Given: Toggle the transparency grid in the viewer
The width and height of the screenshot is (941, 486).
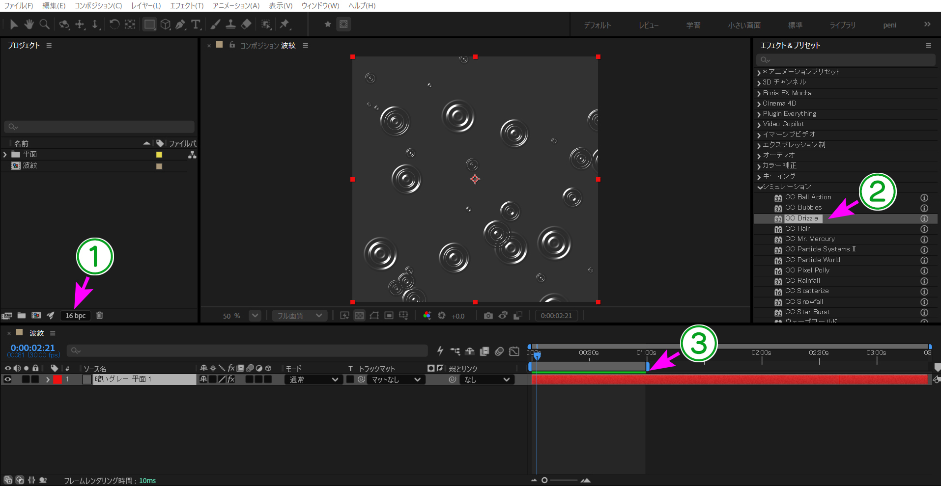Looking at the screenshot, I should tap(360, 316).
